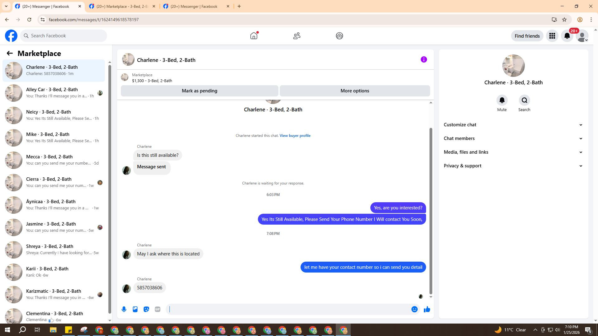Choose a GIF with the GIF icon
598x336 pixels.
[x=158, y=309]
